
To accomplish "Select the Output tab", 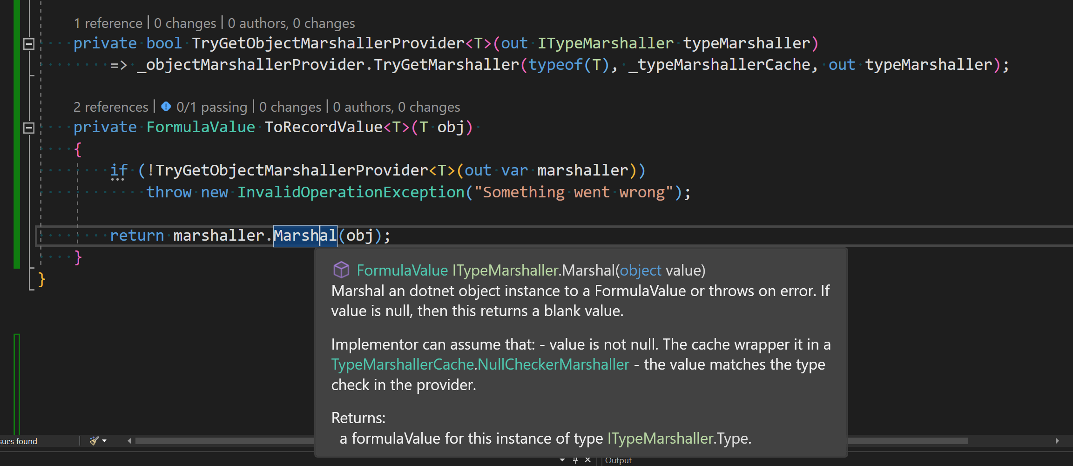I will (x=618, y=460).
